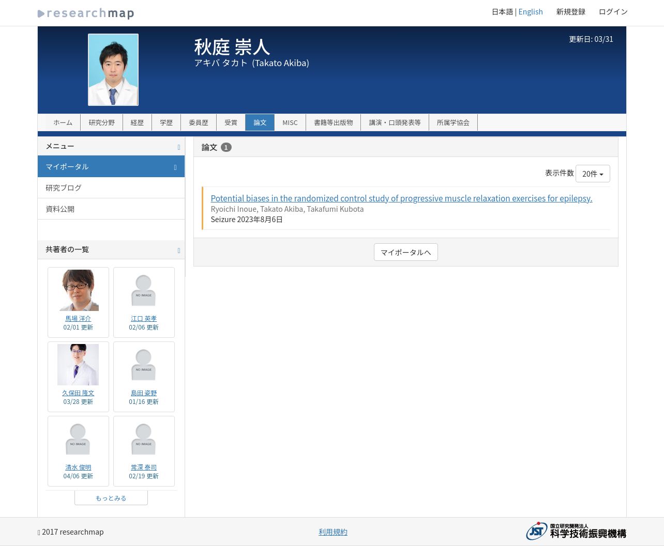
Task: Open the 学歴 tab
Action: pos(166,122)
